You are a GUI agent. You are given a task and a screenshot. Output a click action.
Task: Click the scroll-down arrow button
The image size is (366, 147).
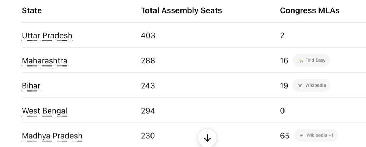click(x=207, y=138)
